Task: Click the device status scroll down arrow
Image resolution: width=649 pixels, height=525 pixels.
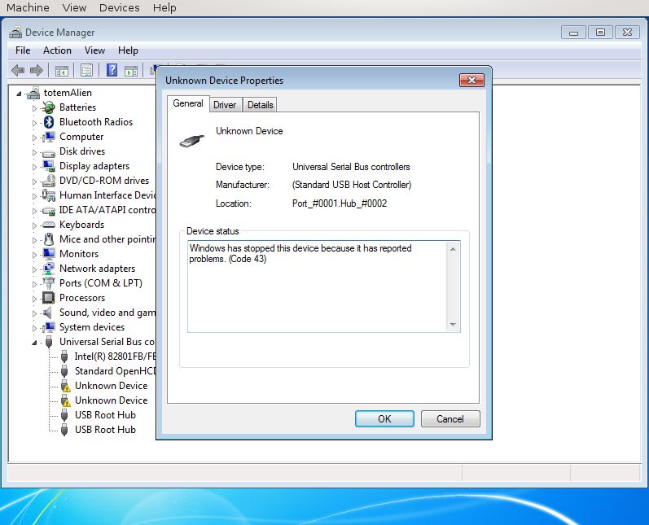Action: (x=453, y=324)
